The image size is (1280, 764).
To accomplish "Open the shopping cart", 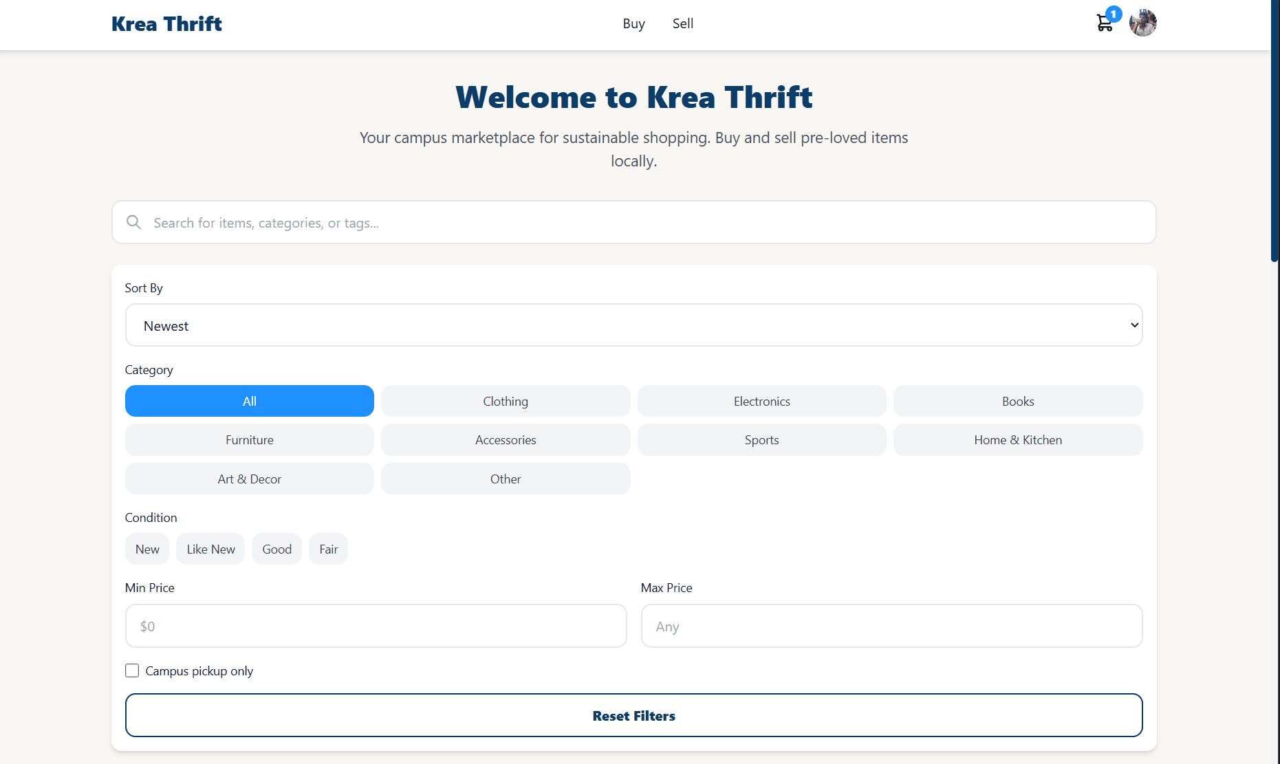I will point(1105,23).
